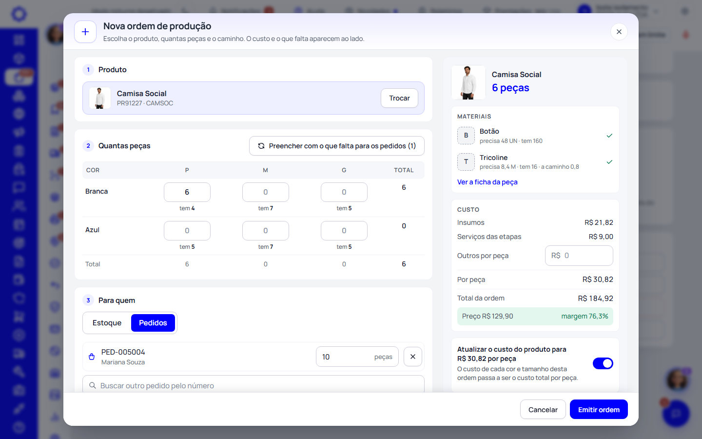The width and height of the screenshot is (702, 439).
Task: Open the Ver a ficha da peça link
Action: click(x=487, y=182)
